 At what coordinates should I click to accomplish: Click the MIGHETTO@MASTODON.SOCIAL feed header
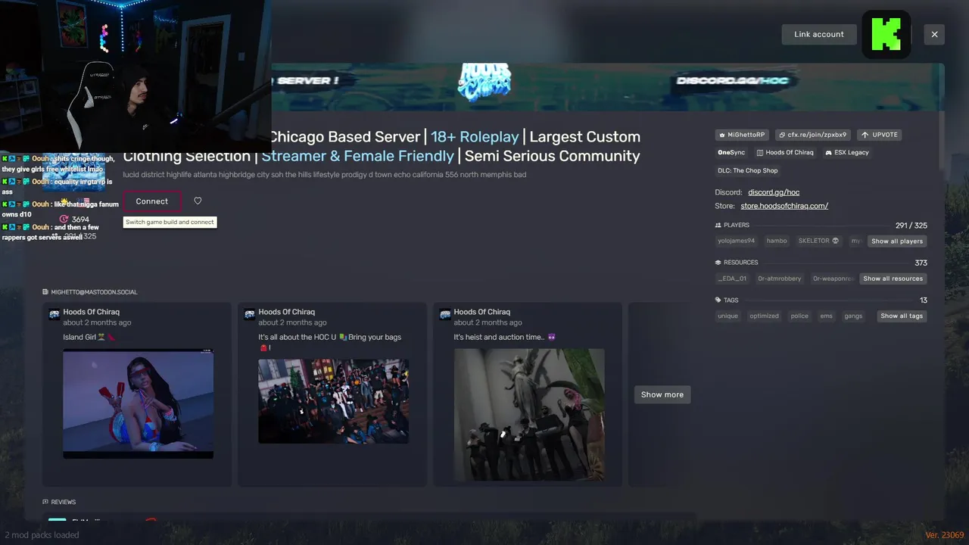[x=90, y=292]
